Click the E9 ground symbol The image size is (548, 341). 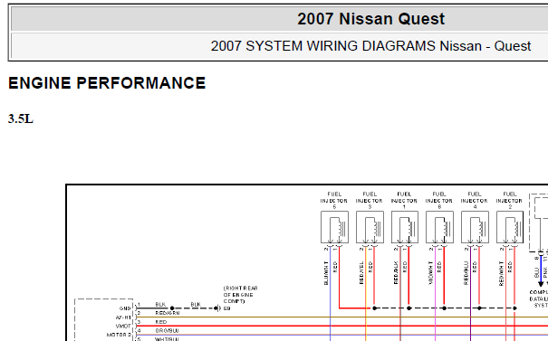pyautogui.click(x=218, y=308)
